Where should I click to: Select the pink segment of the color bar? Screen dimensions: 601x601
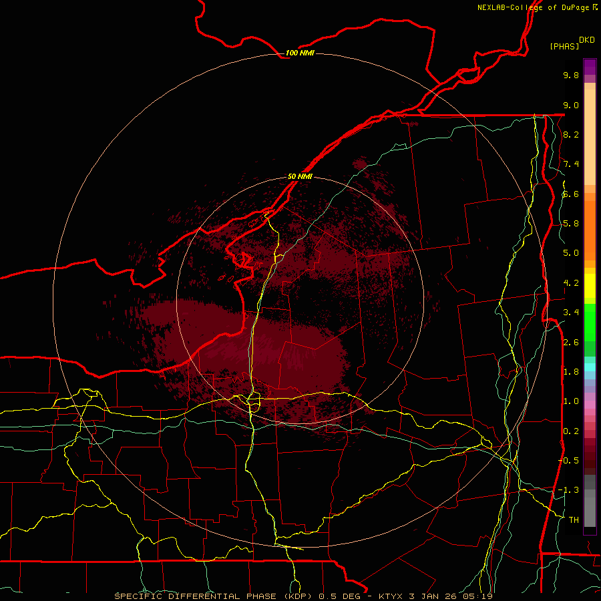pos(590,405)
